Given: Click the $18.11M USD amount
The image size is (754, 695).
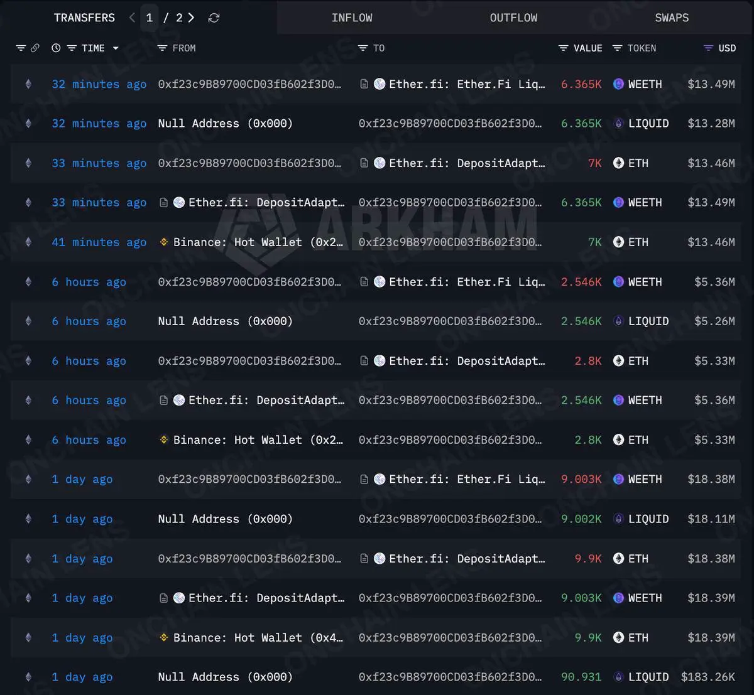Looking at the screenshot, I should pos(711,519).
